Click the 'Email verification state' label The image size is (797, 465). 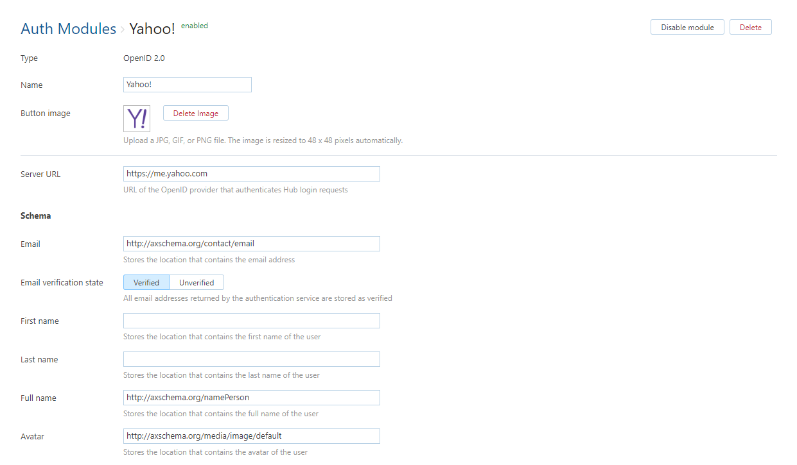tap(62, 282)
